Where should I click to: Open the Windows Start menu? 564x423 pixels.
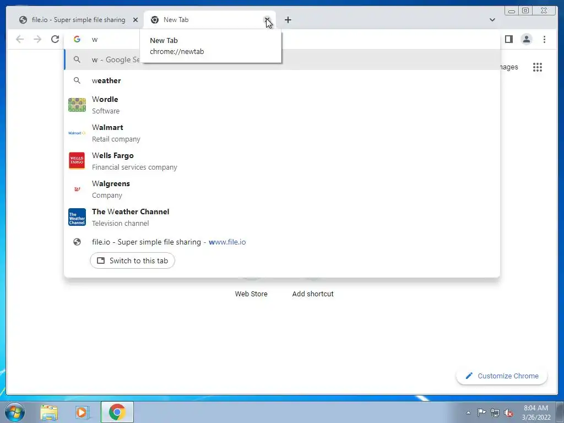coord(15,412)
